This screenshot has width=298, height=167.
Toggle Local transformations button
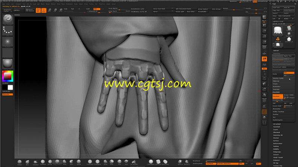pyautogui.click(x=264, y=59)
